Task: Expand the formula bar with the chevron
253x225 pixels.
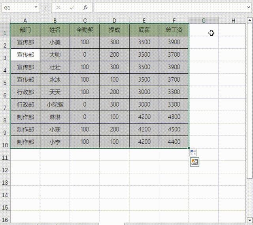Action: point(249,7)
